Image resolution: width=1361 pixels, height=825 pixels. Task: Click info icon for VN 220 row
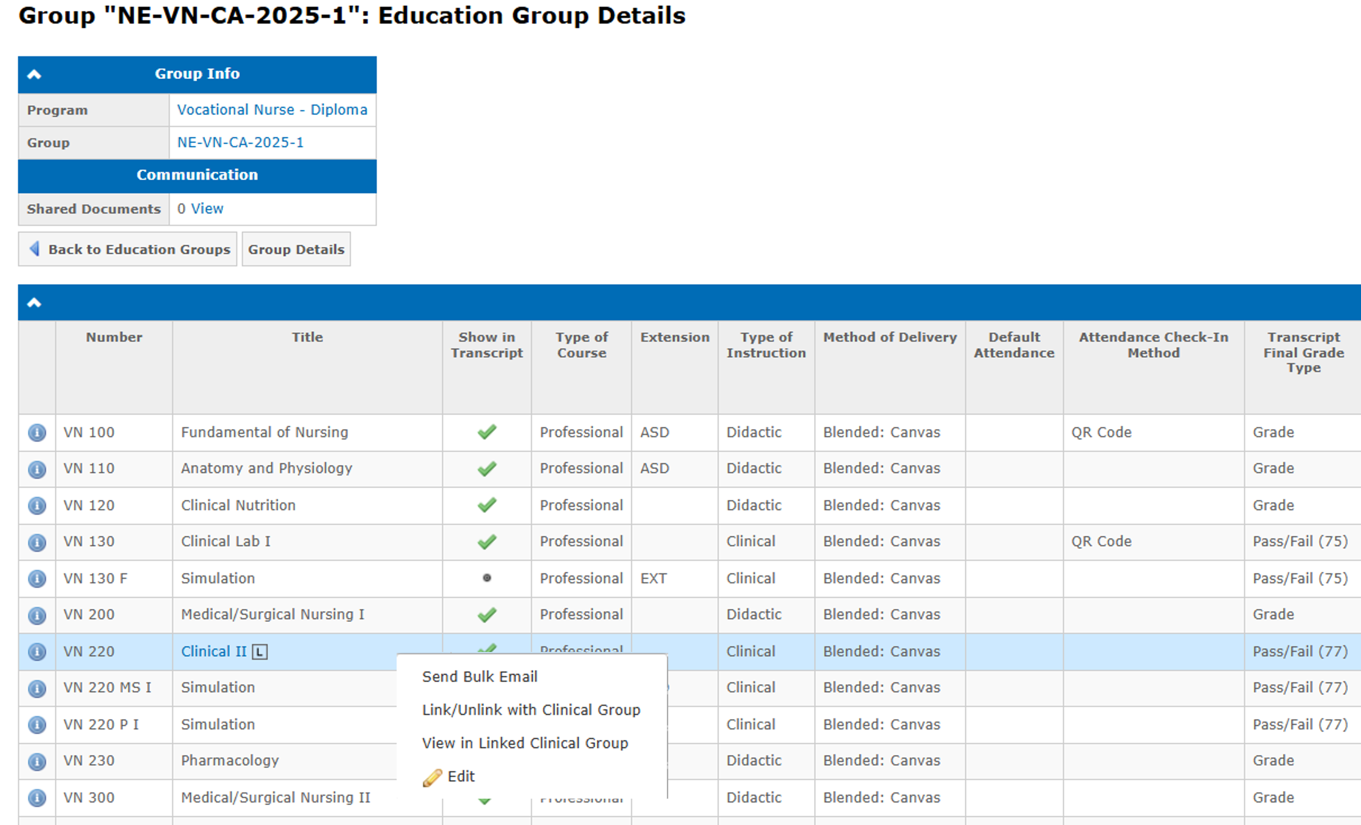tap(37, 652)
